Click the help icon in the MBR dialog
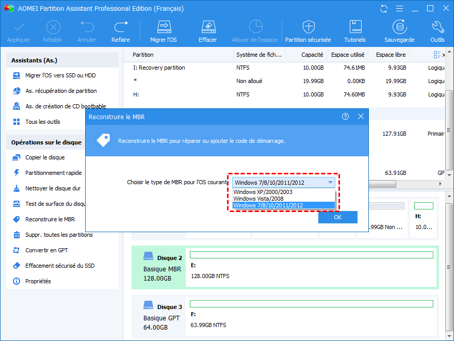Screen dimensions: 454x341 click(x=345, y=117)
